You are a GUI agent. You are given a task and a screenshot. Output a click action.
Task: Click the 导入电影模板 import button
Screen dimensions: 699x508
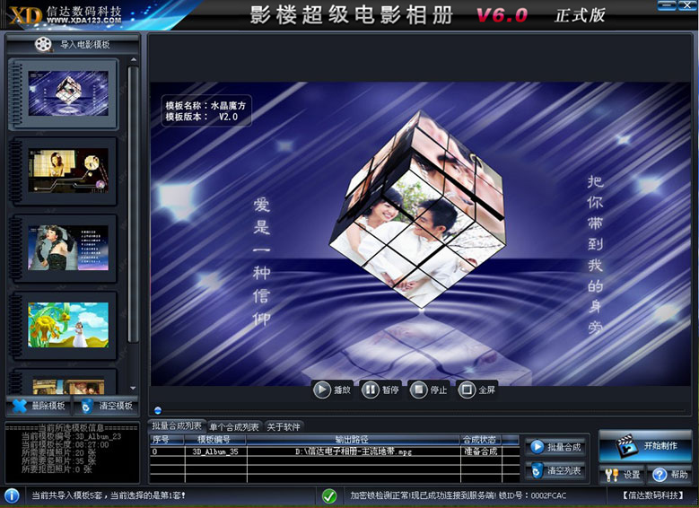click(73, 44)
